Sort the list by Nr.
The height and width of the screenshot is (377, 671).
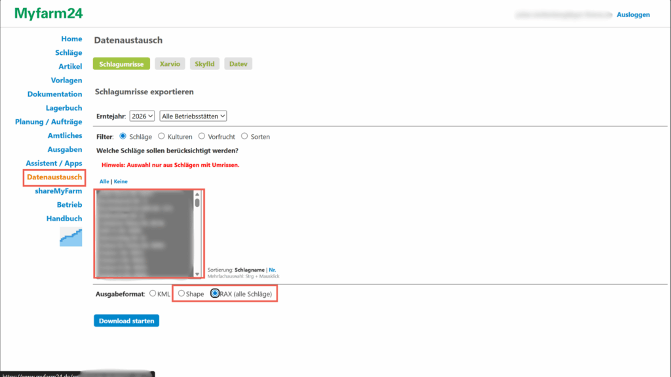[272, 270]
